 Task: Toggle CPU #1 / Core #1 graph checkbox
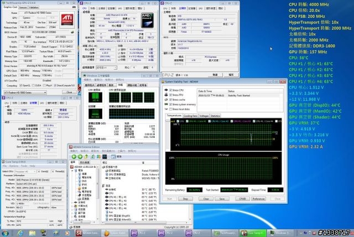point(187,121)
